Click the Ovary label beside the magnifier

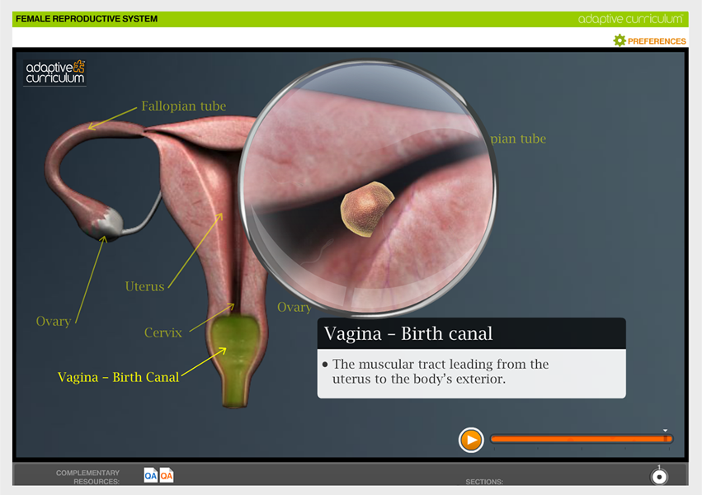pos(294,308)
